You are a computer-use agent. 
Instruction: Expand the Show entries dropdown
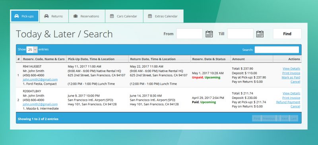click(32, 50)
